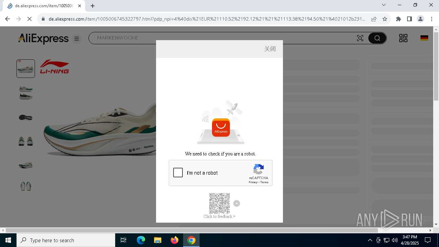Image resolution: width=439 pixels, height=247 pixels.
Task: Click the AliExpress logo
Action: (x=43, y=38)
